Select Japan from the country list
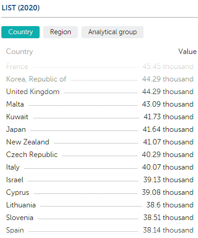Viewport: 198px width, 238px height. tap(100, 130)
